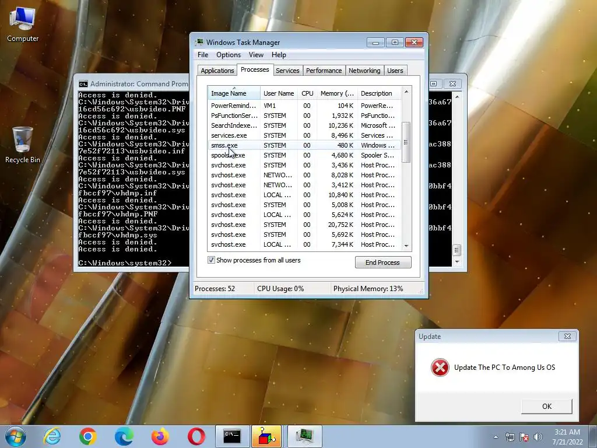Click the C:\Windows\system32> prompt line
The width and height of the screenshot is (597, 448).
tap(125, 263)
